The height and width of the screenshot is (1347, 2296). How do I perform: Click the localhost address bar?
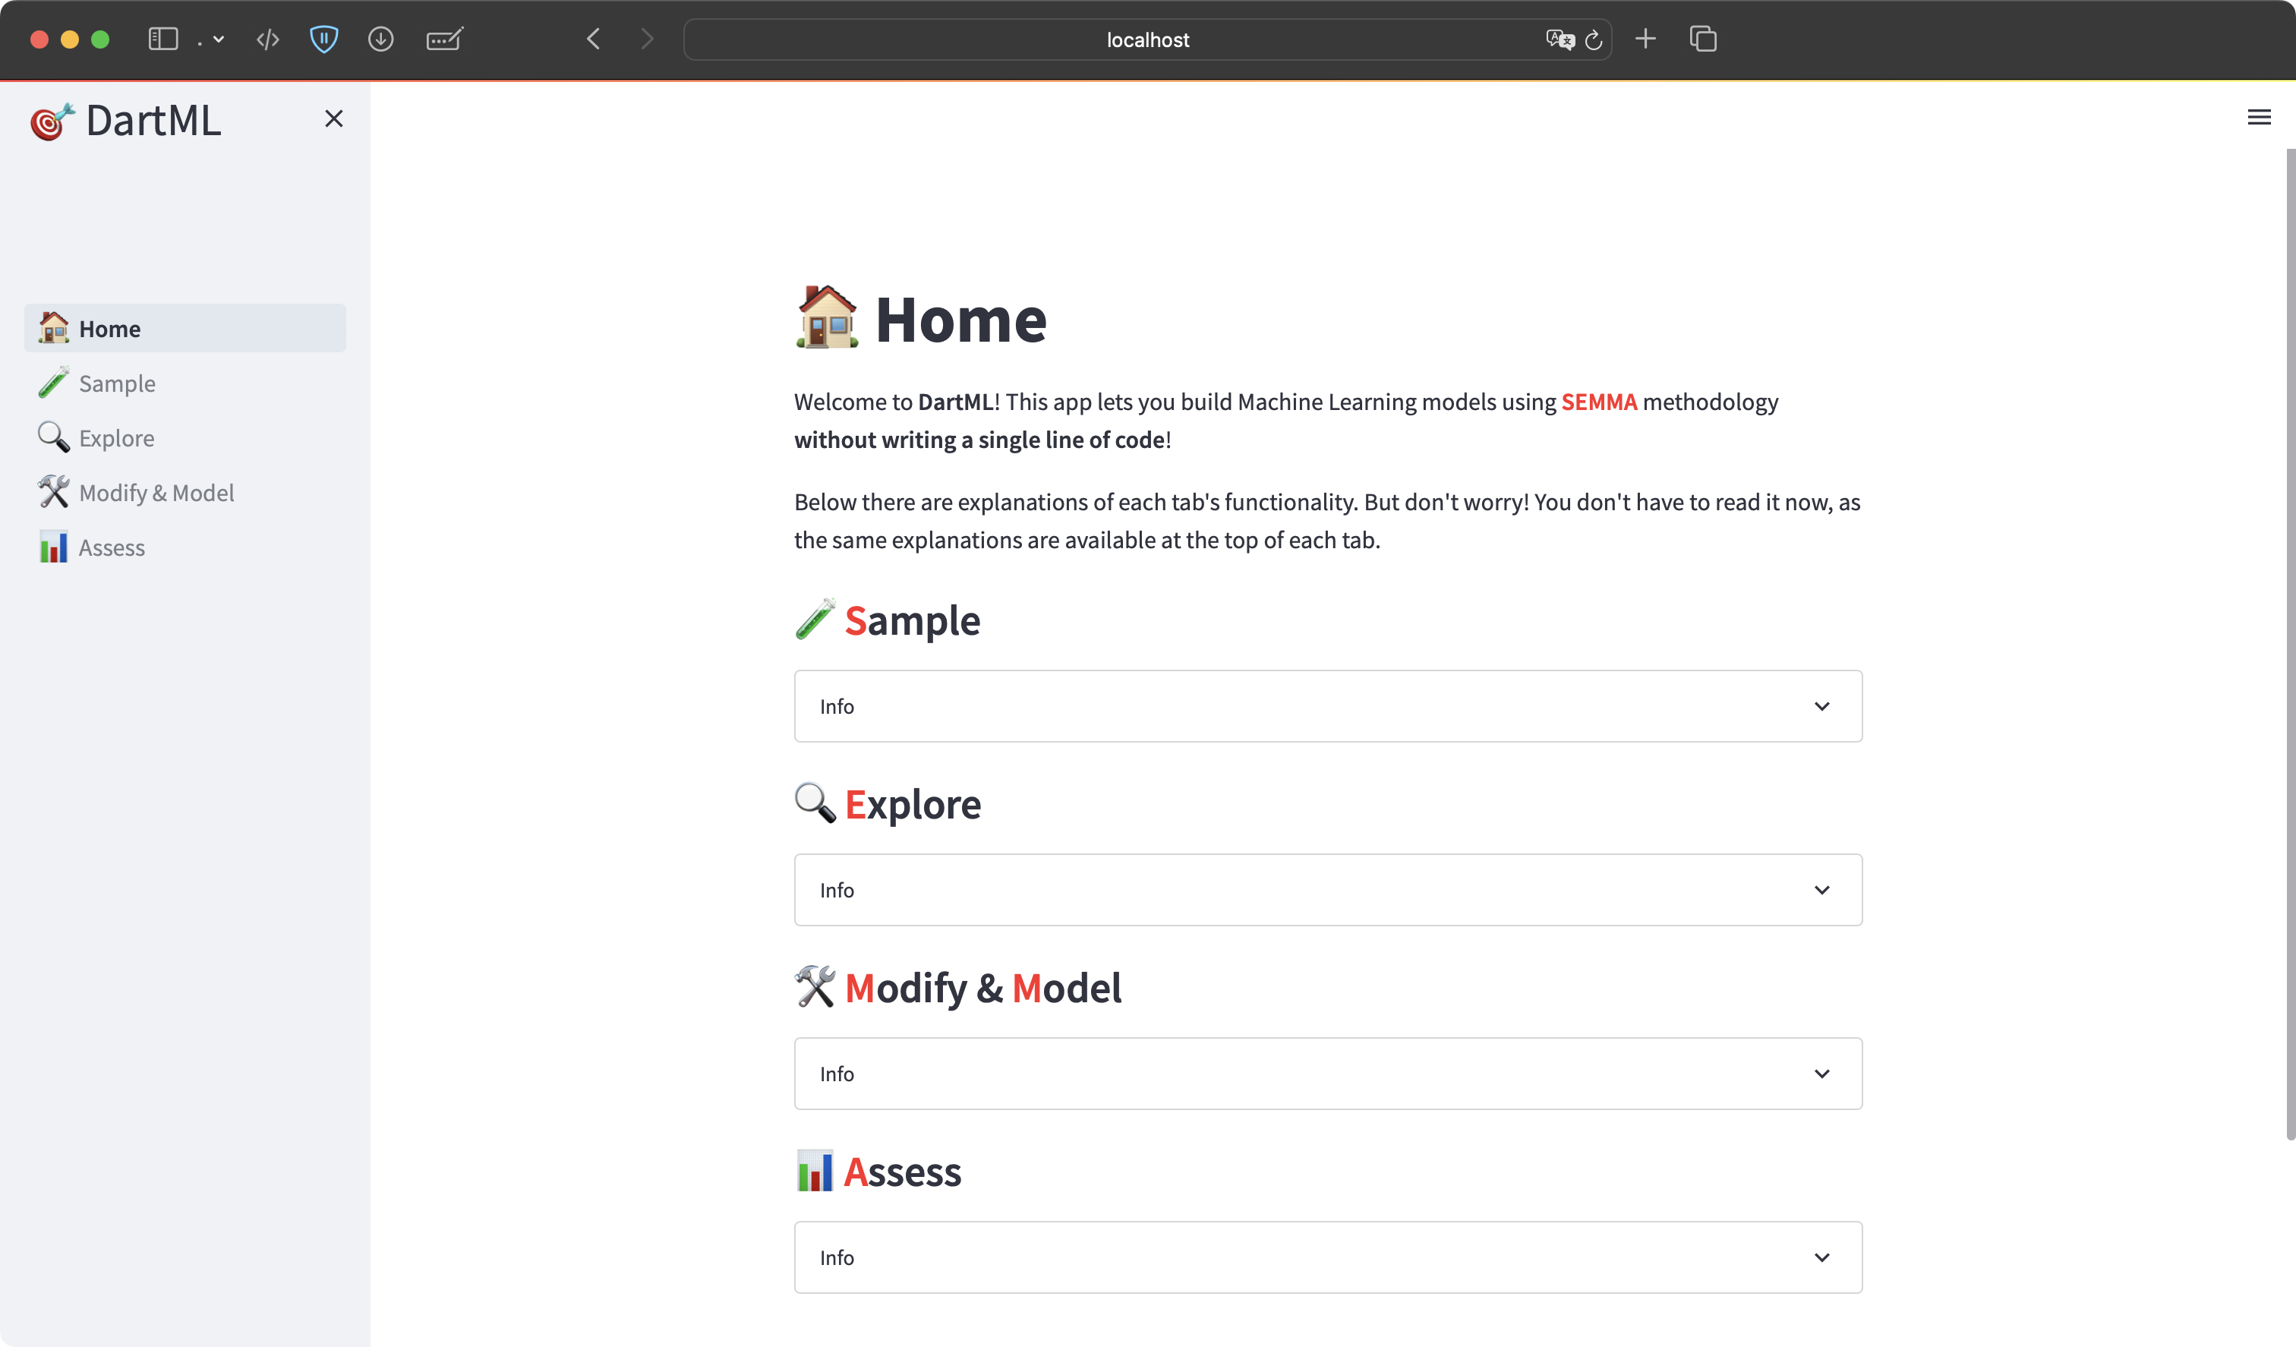click(x=1147, y=39)
